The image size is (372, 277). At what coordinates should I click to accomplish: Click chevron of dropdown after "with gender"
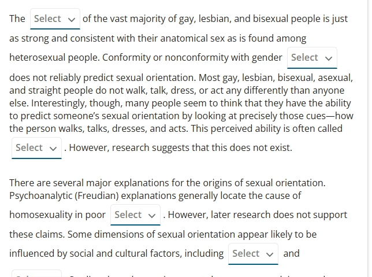click(329, 58)
